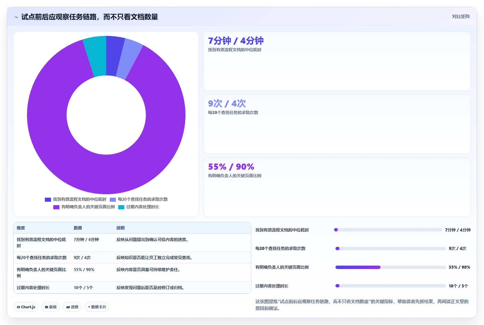Click the 每20个查找任务的求助次数 table row label
This screenshot has height=325, width=484.
[x=42, y=258]
